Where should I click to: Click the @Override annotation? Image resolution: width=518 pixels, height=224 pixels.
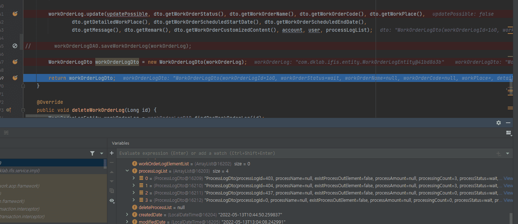(50, 102)
